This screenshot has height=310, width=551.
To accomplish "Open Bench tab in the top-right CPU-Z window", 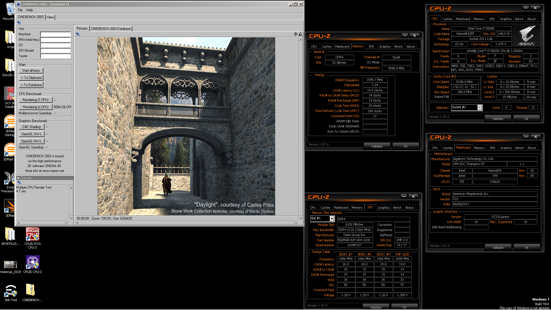I will tap(519, 19).
